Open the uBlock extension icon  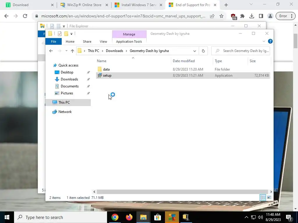click(234, 17)
